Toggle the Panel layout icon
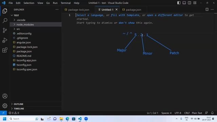 click(x=184, y=3)
